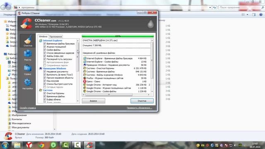Click the CCleaner logo in header
This screenshot has width=265, height=149.
coord(26,24)
